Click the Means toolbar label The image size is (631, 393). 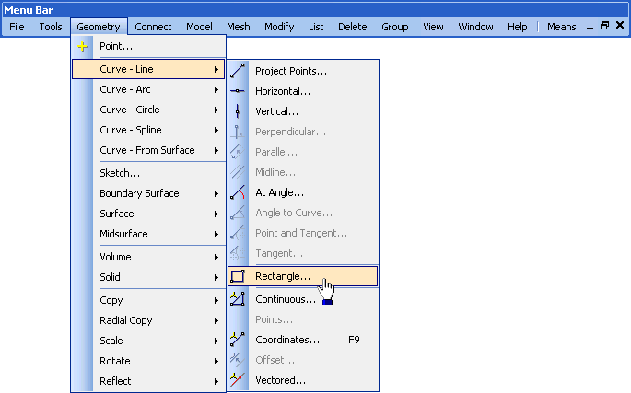tap(561, 27)
